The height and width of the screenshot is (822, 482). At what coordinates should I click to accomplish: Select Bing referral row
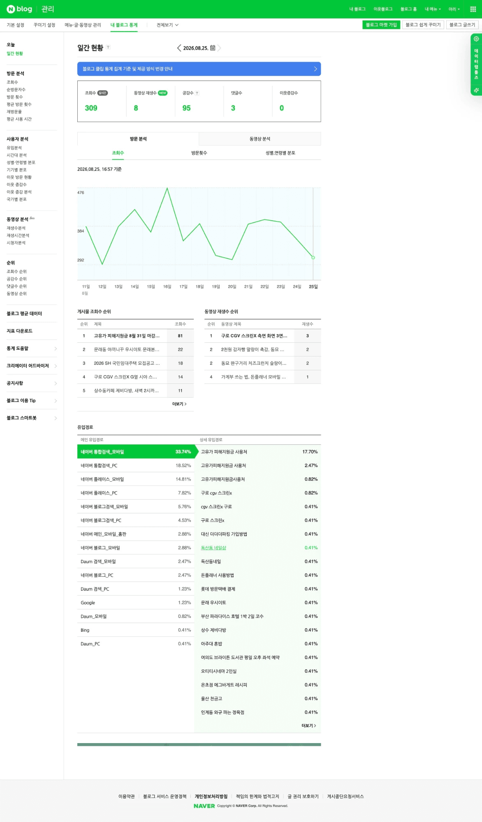click(x=136, y=630)
